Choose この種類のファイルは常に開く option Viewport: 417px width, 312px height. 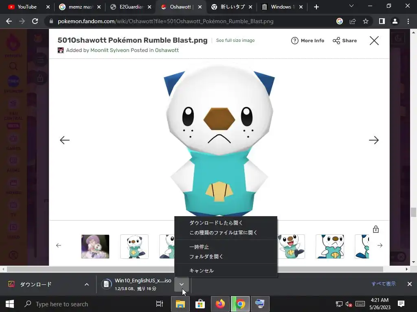(226, 233)
